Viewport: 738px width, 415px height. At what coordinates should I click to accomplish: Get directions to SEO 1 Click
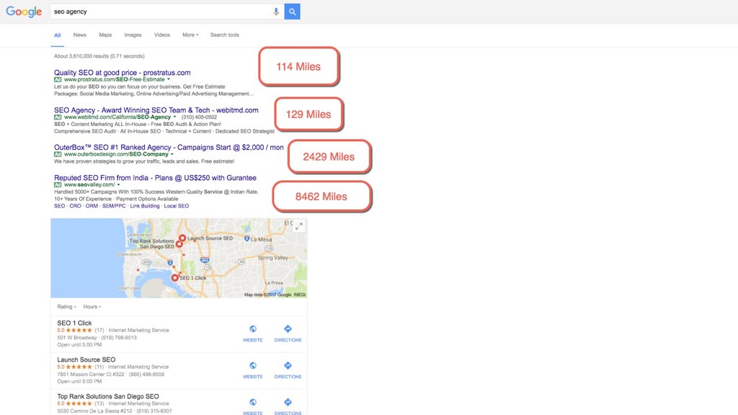288,334
